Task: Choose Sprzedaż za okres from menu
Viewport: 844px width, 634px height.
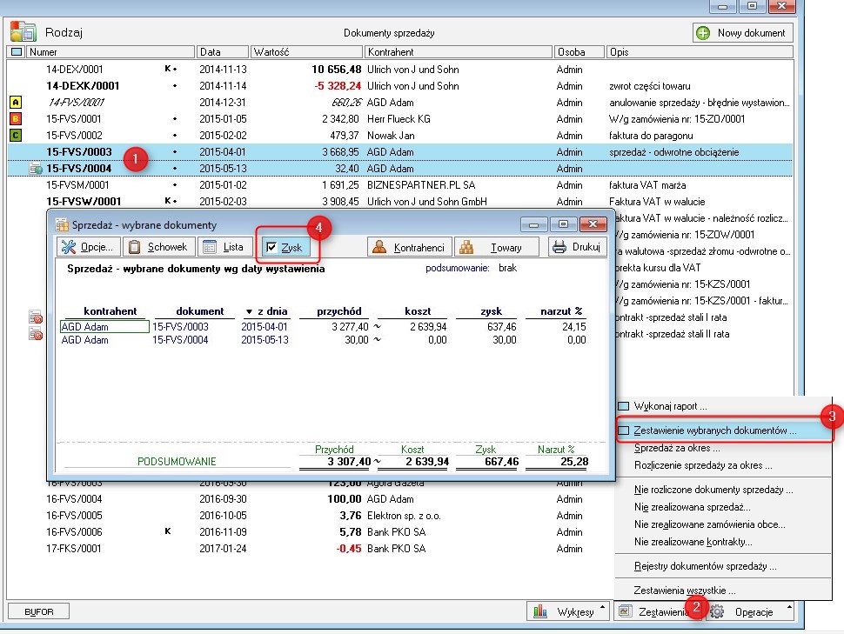Action: click(677, 448)
